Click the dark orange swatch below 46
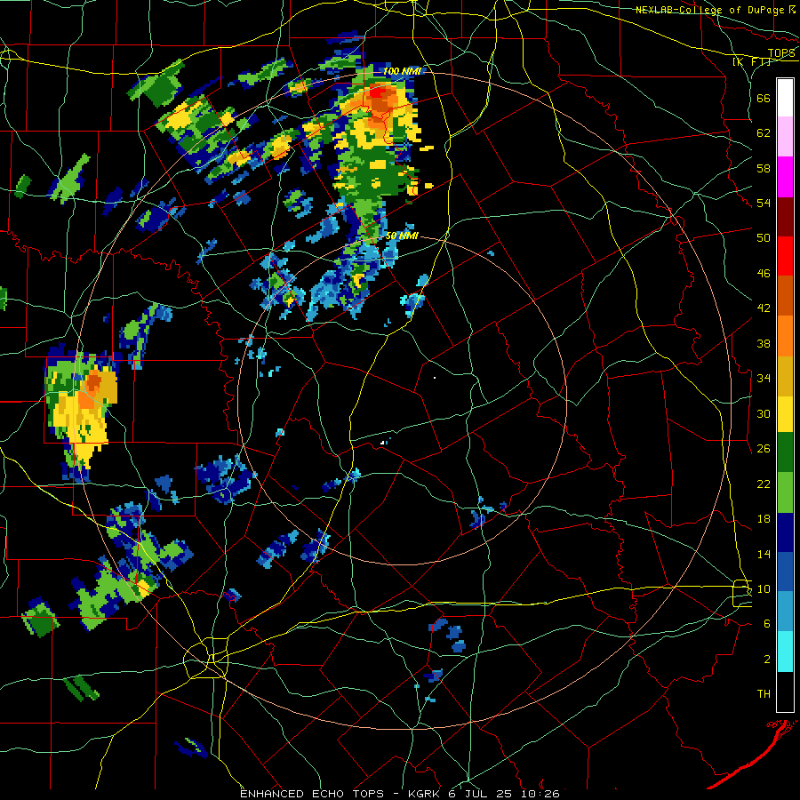800x800 pixels. click(785, 295)
